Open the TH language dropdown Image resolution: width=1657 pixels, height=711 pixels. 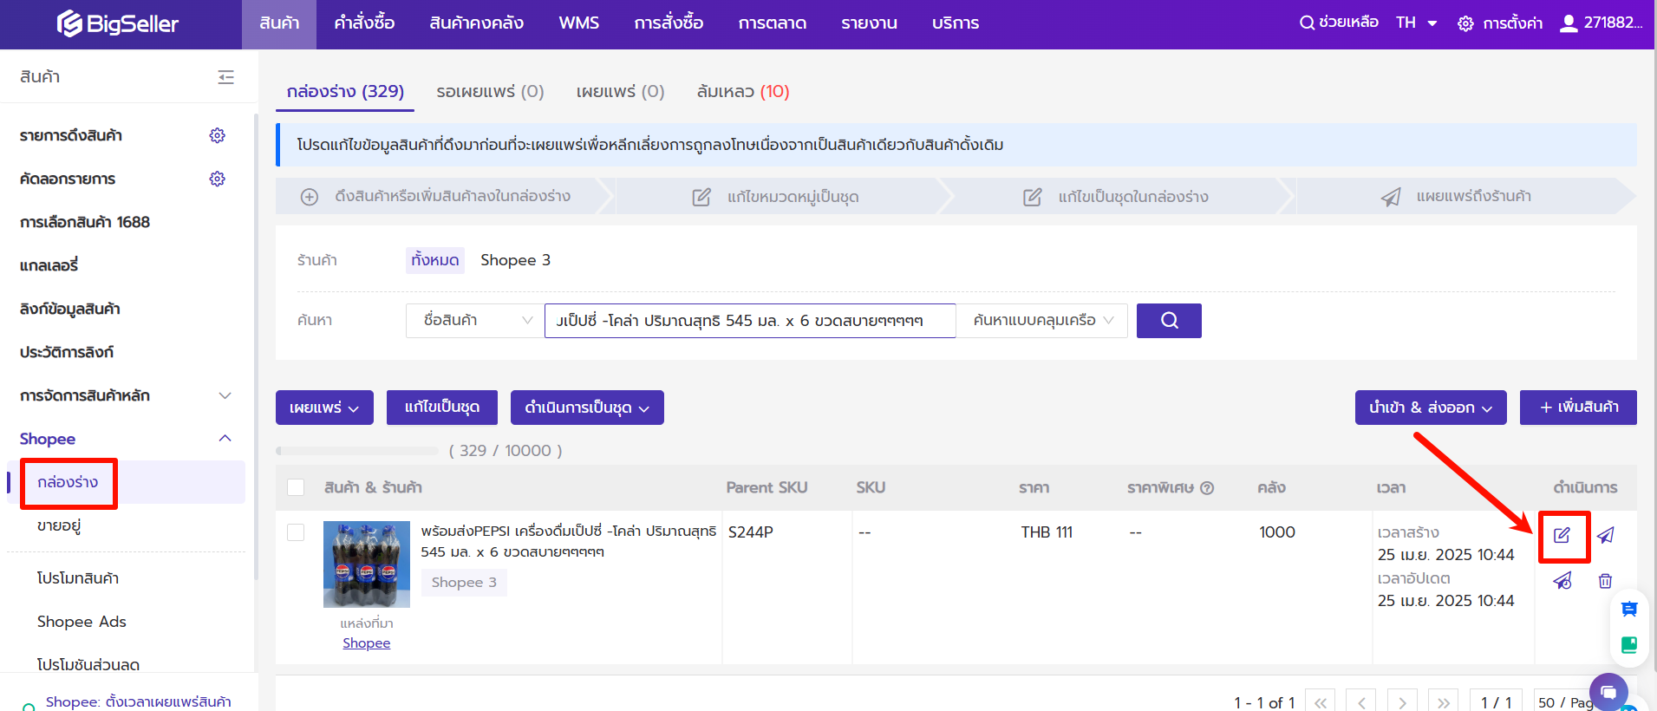click(x=1416, y=23)
